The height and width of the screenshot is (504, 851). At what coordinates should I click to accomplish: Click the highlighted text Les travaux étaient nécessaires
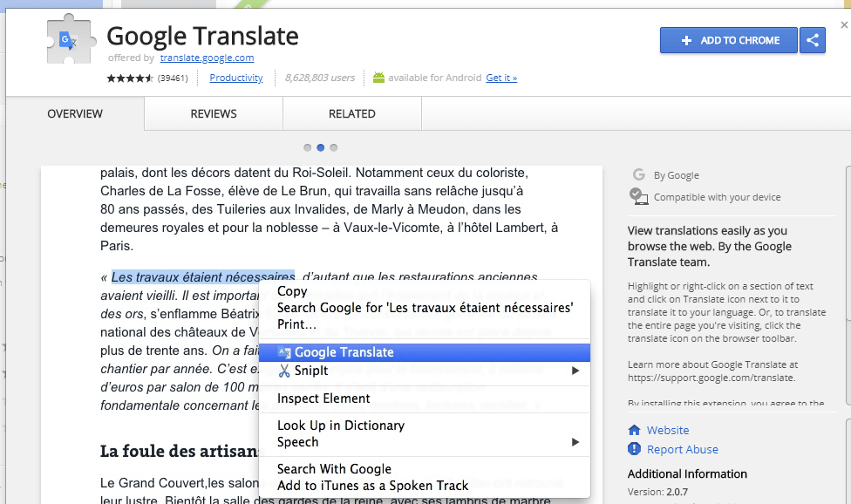click(x=203, y=277)
